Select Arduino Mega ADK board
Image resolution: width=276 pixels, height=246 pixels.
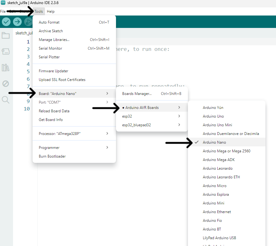pyautogui.click(x=227, y=160)
